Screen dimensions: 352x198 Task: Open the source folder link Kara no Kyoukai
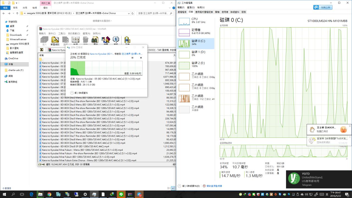coord(102,54)
